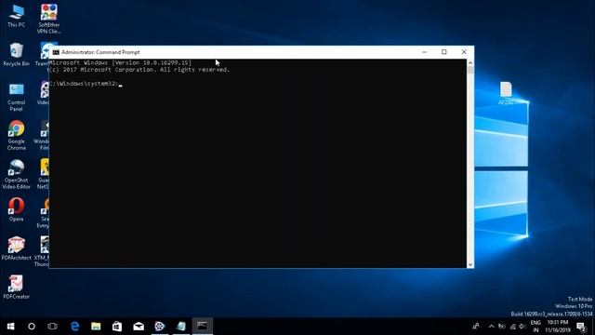The image size is (595, 335).
Task: Select the text file on right side of desktop
Action: pos(506,93)
